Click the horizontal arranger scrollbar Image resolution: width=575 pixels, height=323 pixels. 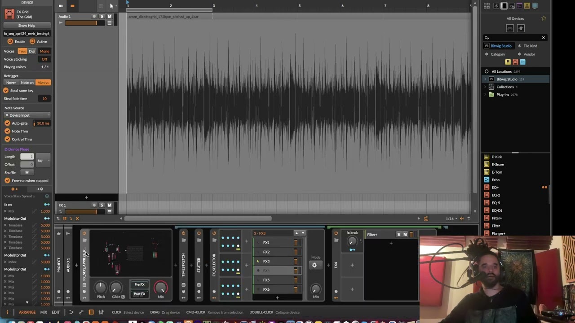click(198, 218)
